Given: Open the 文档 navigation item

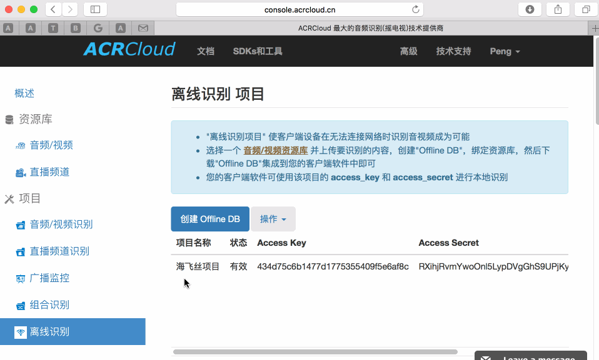Looking at the screenshot, I should 206,51.
